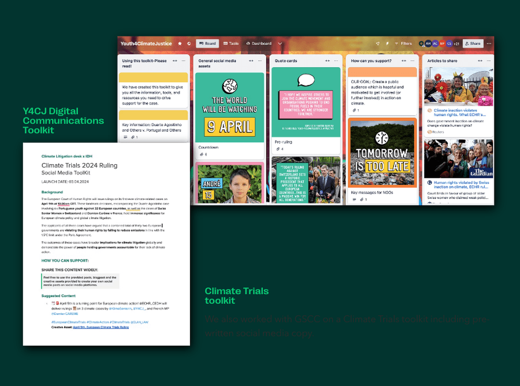Viewport: 520px width, 386px height.
Task: Open list actions for 'Articles to share'
Action: click(488, 61)
